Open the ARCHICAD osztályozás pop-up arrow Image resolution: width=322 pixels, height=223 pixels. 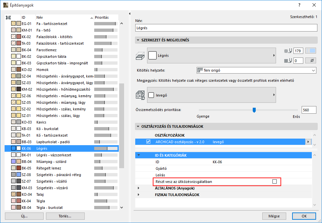(308, 141)
